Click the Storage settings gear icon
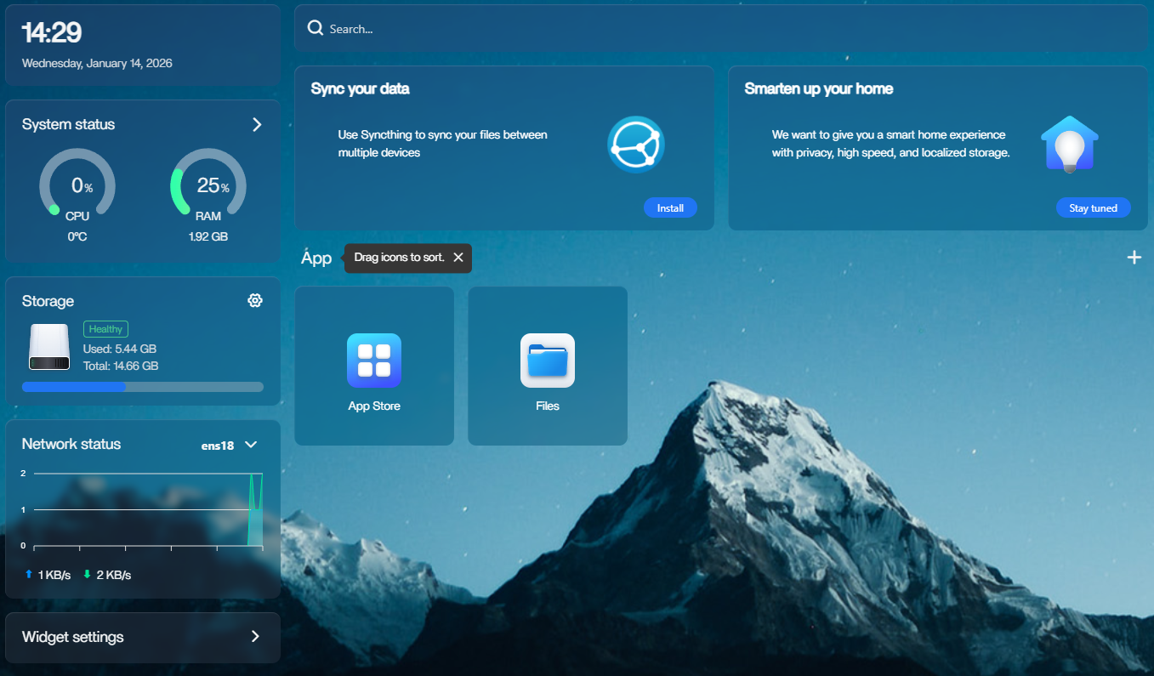 [254, 300]
